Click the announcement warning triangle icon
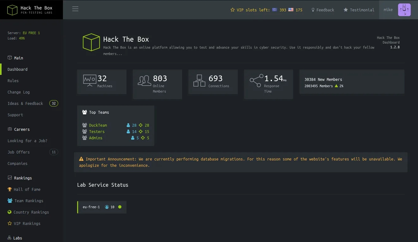The image size is (418, 242). pyautogui.click(x=81, y=159)
